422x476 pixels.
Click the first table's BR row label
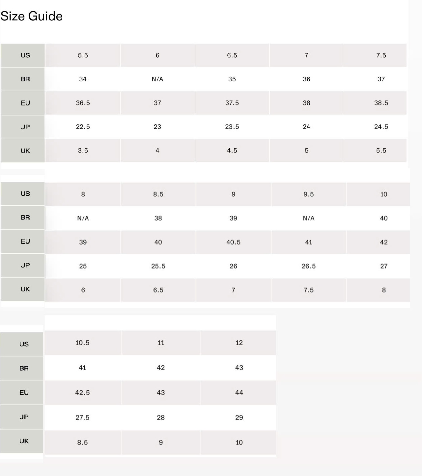click(x=25, y=79)
